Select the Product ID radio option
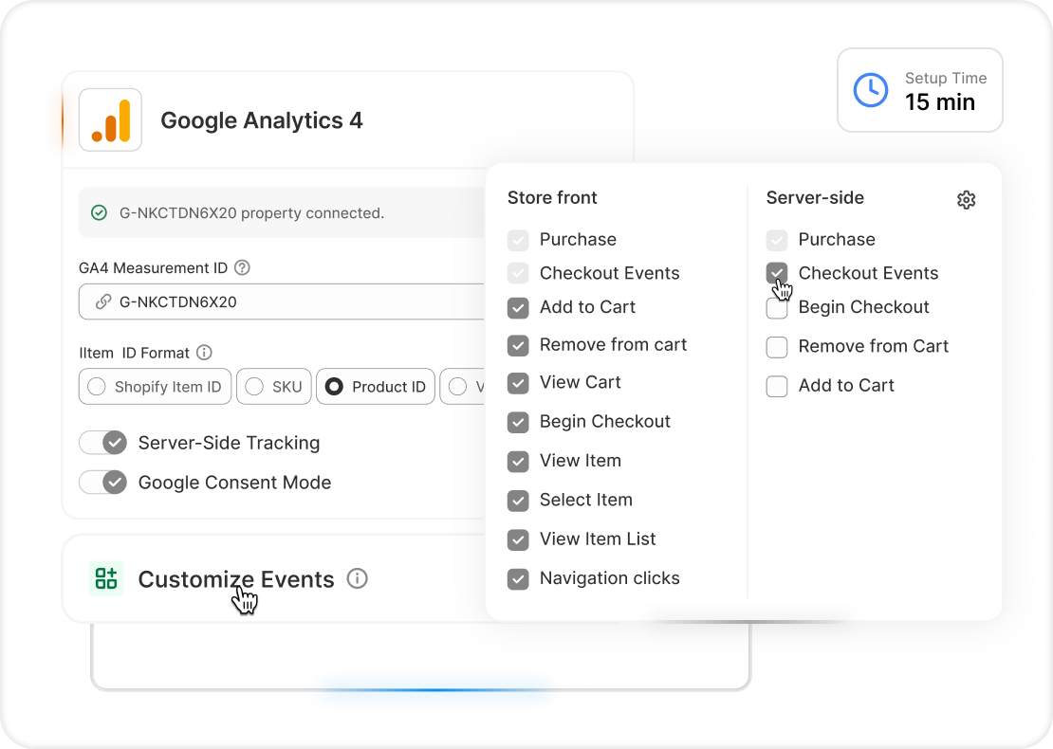The height and width of the screenshot is (749, 1053). [x=376, y=387]
